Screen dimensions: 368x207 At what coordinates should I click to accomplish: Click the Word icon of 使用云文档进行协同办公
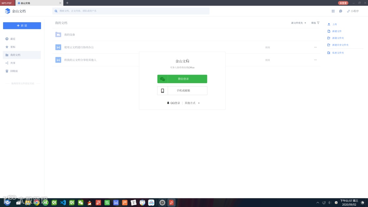coord(58,47)
